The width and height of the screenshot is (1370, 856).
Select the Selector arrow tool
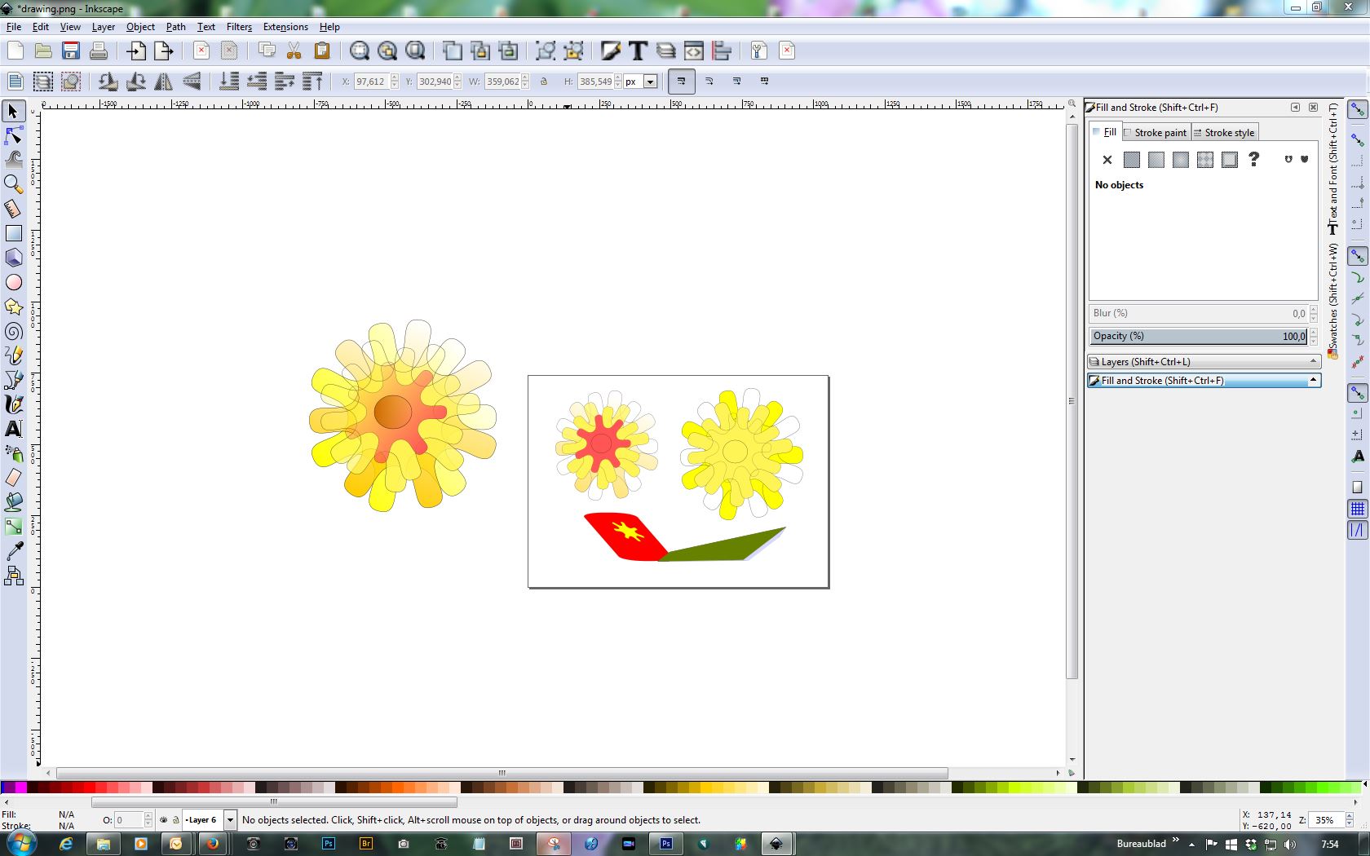(x=13, y=111)
